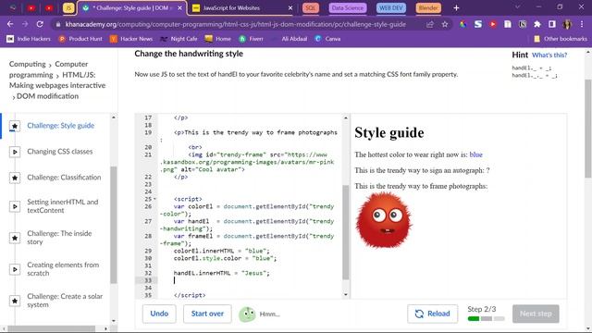Open Fiverr bookmark
The height and width of the screenshot is (333, 592).
(x=251, y=39)
